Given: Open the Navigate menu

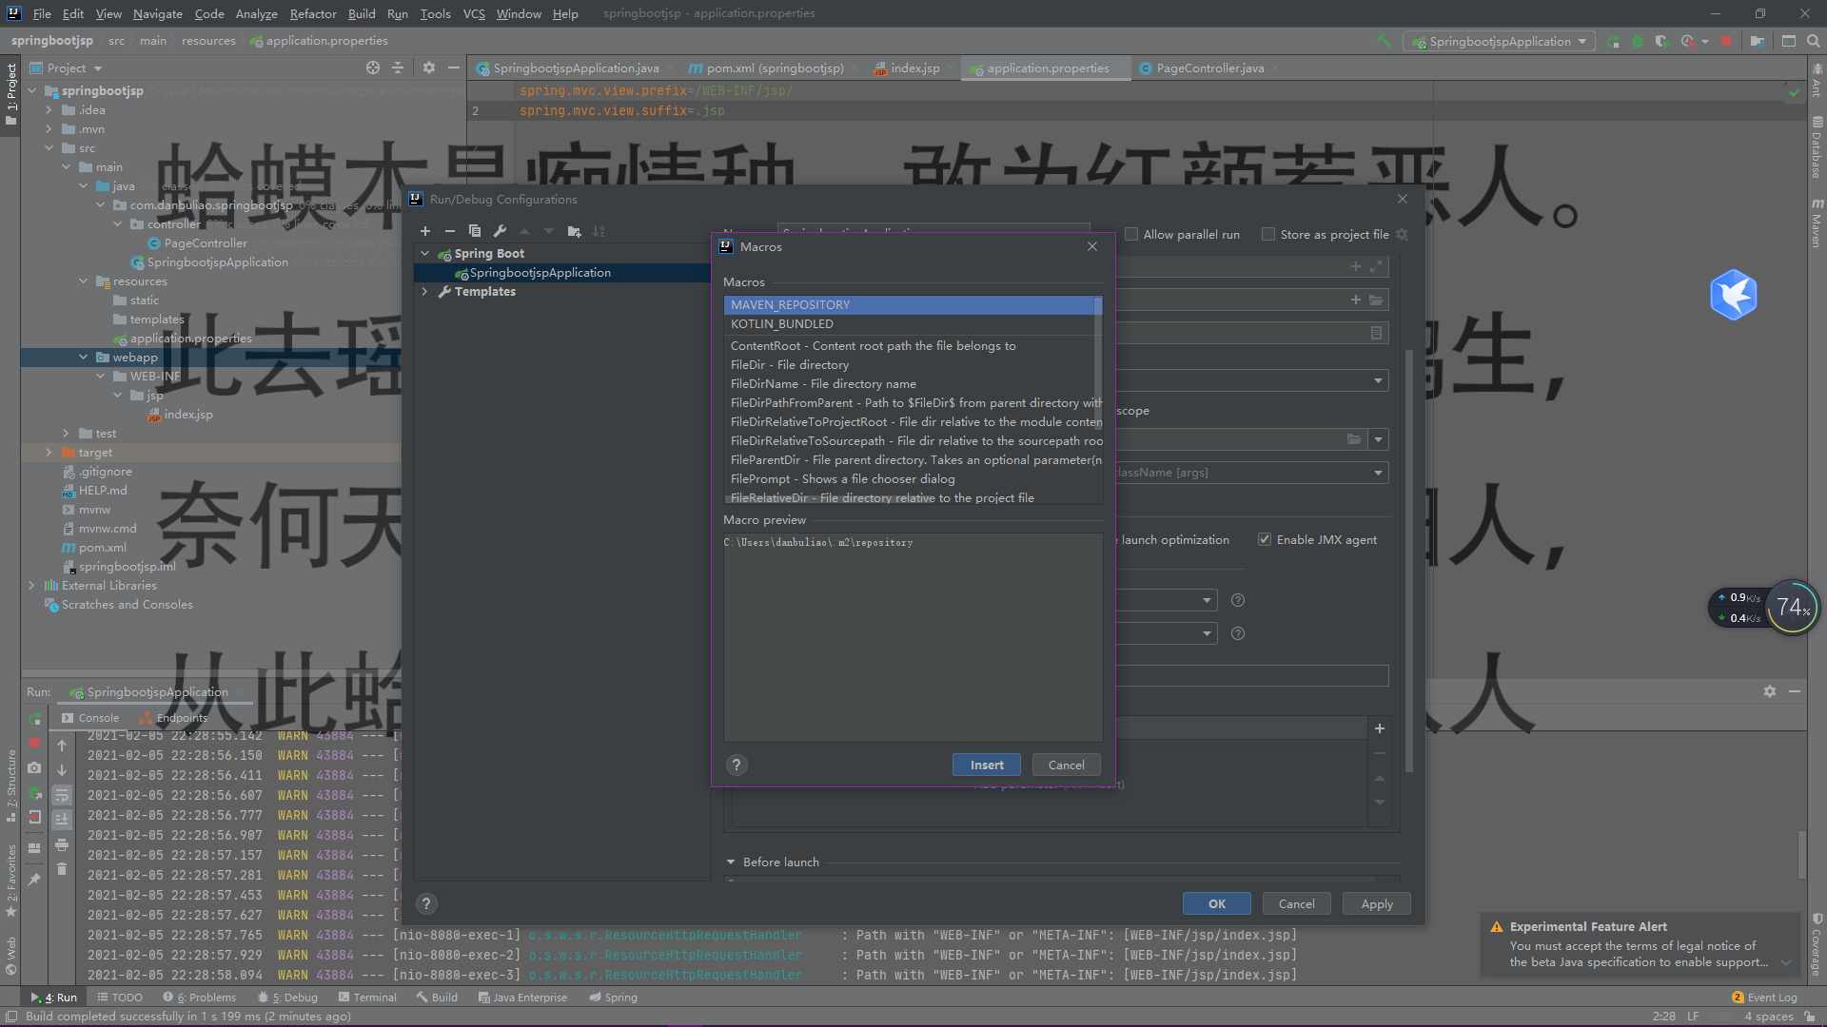Looking at the screenshot, I should (x=157, y=13).
